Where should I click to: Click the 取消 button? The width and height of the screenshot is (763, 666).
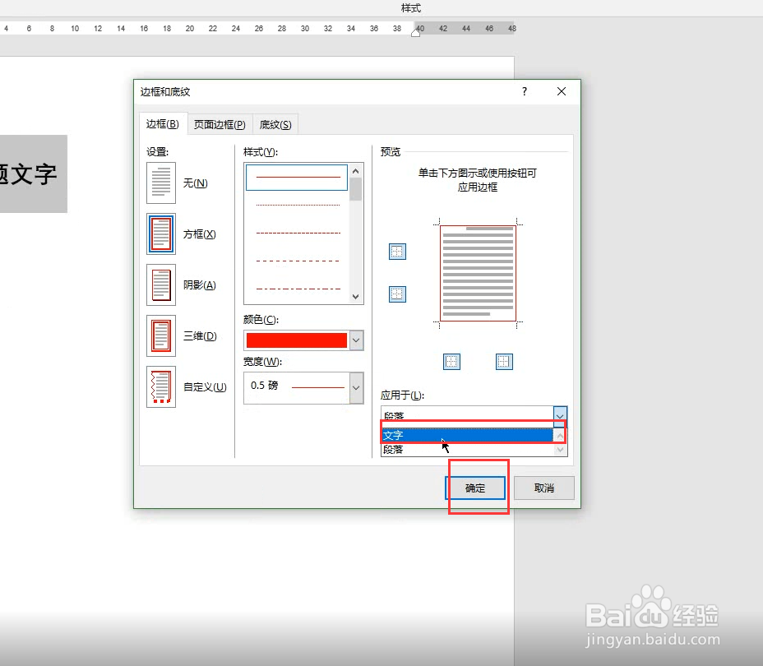544,488
